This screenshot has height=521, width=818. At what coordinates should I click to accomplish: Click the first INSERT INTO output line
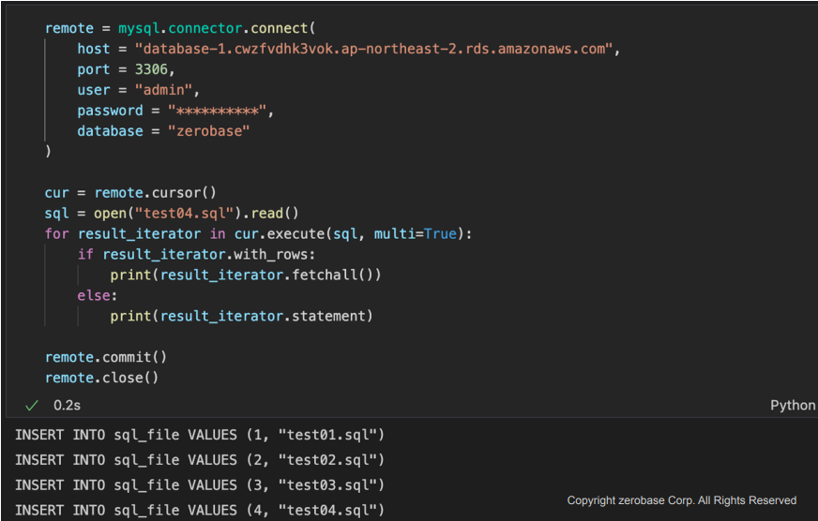[x=199, y=435]
